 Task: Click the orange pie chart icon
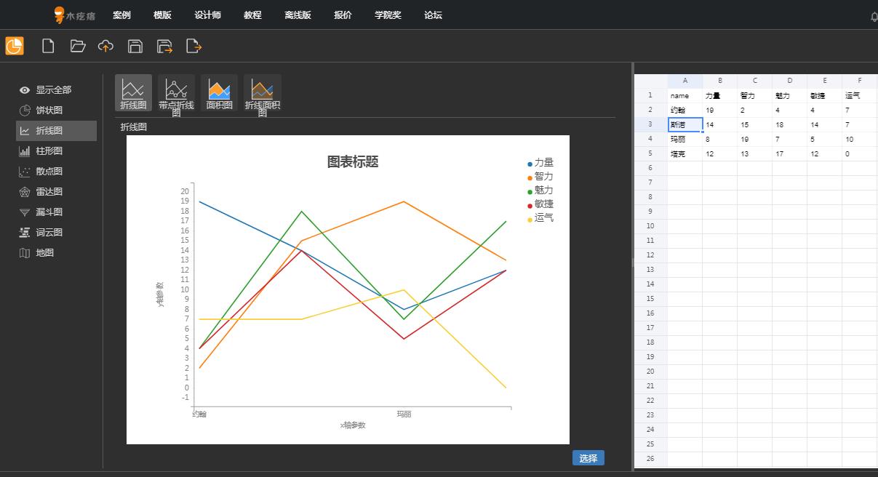[15, 46]
